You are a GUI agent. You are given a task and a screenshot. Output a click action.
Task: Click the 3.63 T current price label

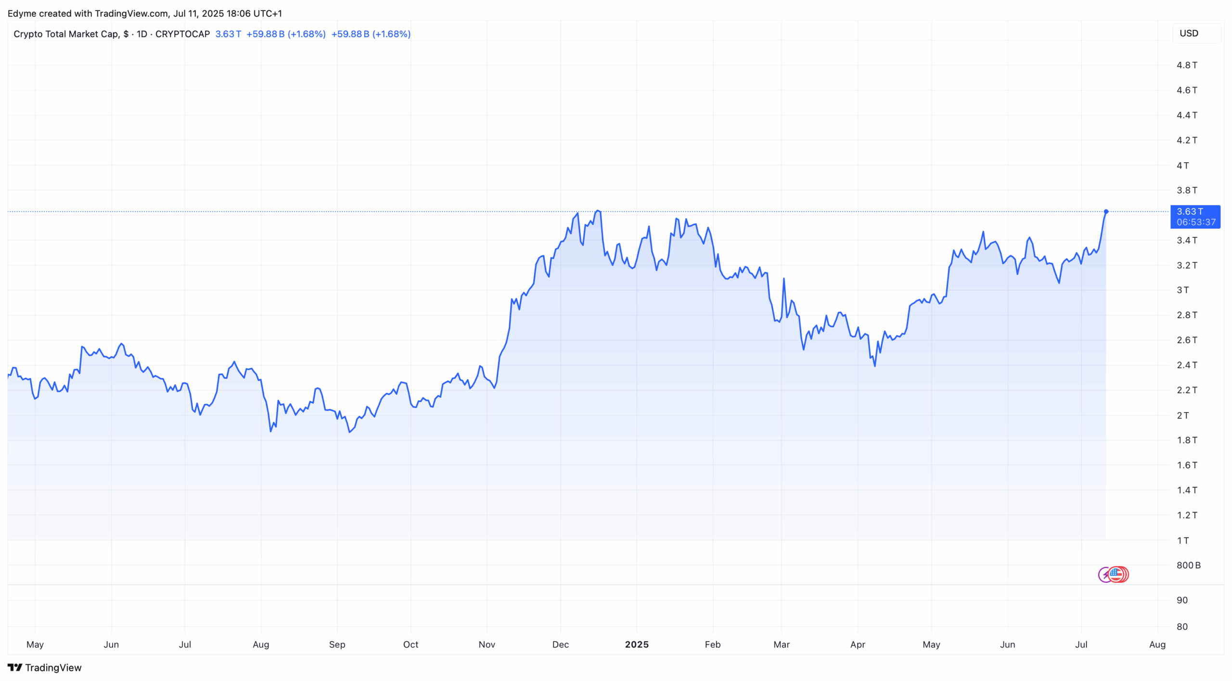pyautogui.click(x=1195, y=217)
